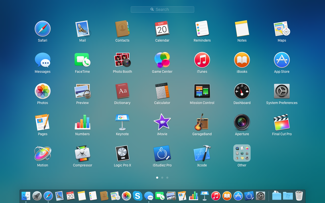Screen dimensions: 325x203
Task: Click the Launchpad Search field
Action: (162, 9)
